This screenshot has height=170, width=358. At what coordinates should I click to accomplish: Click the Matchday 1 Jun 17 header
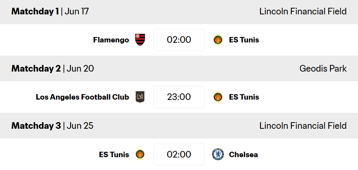click(x=50, y=11)
